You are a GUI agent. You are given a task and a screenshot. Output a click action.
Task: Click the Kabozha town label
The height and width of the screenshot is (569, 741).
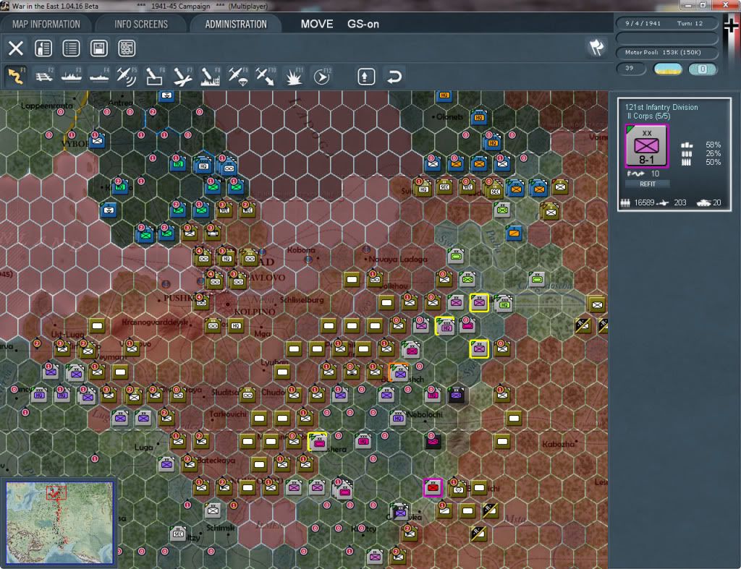pyautogui.click(x=558, y=445)
